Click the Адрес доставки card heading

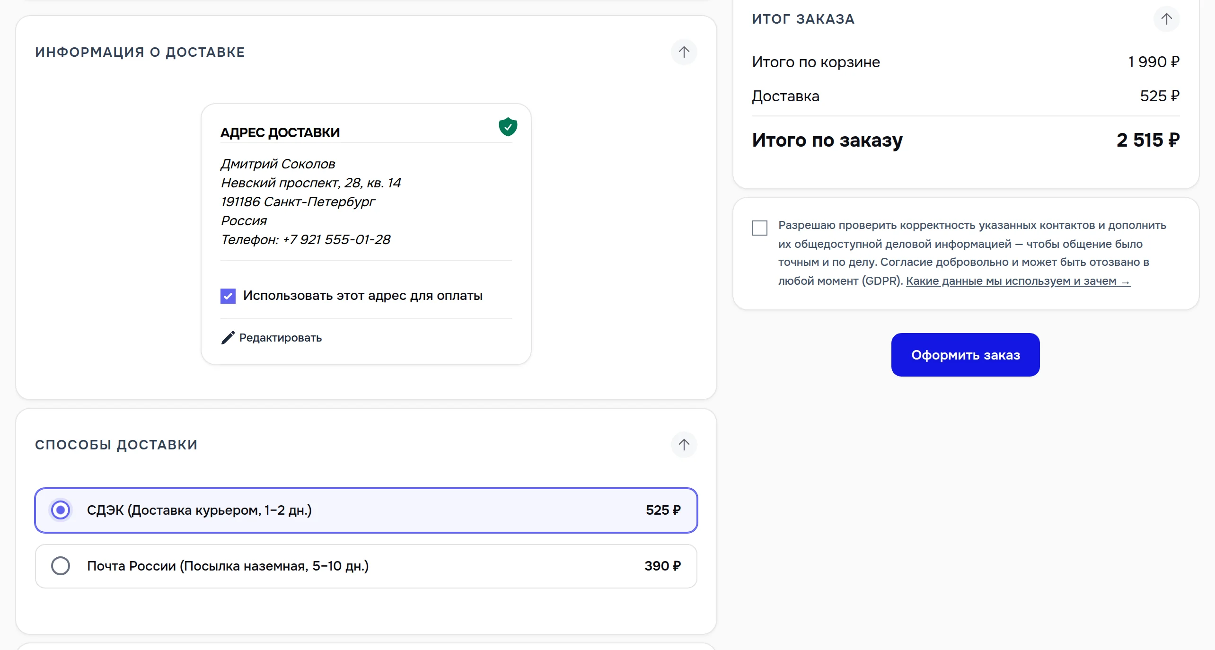pos(280,132)
